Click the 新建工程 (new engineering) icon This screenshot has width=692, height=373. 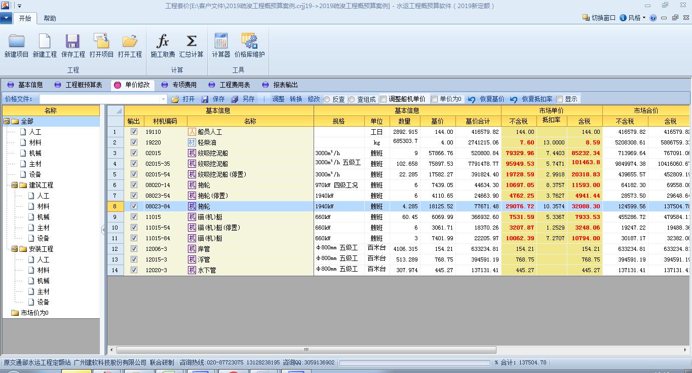(x=45, y=41)
